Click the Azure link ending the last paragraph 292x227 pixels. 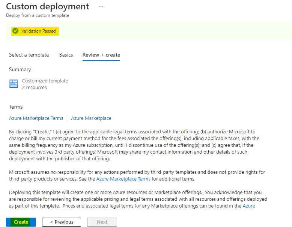coord(249,206)
